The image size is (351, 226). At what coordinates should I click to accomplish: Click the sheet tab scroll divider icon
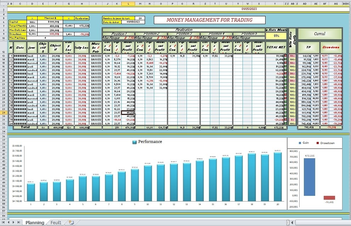[x=288, y=222]
